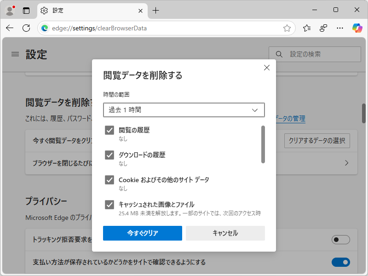Click the Back navigation arrow
Viewport: 368px width, 276px height.
tap(9, 28)
